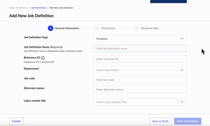210x126 pixels.
Task: Click the Save as Draft button
Action: point(160,121)
